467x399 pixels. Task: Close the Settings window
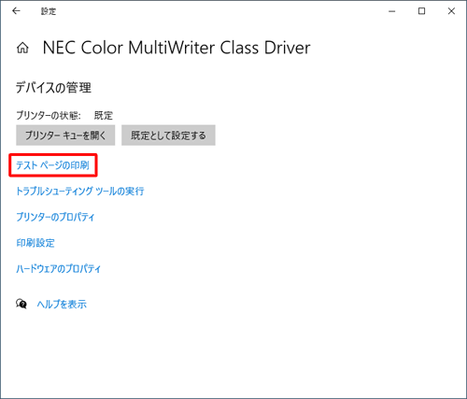[451, 11]
